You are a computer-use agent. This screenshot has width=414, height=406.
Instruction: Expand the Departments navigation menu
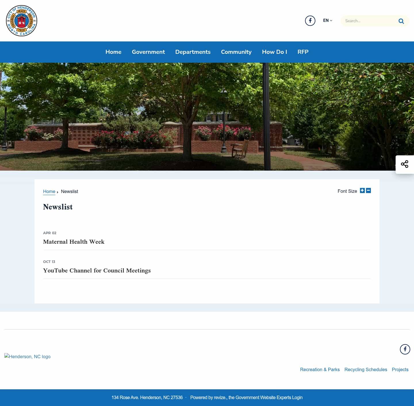193,52
